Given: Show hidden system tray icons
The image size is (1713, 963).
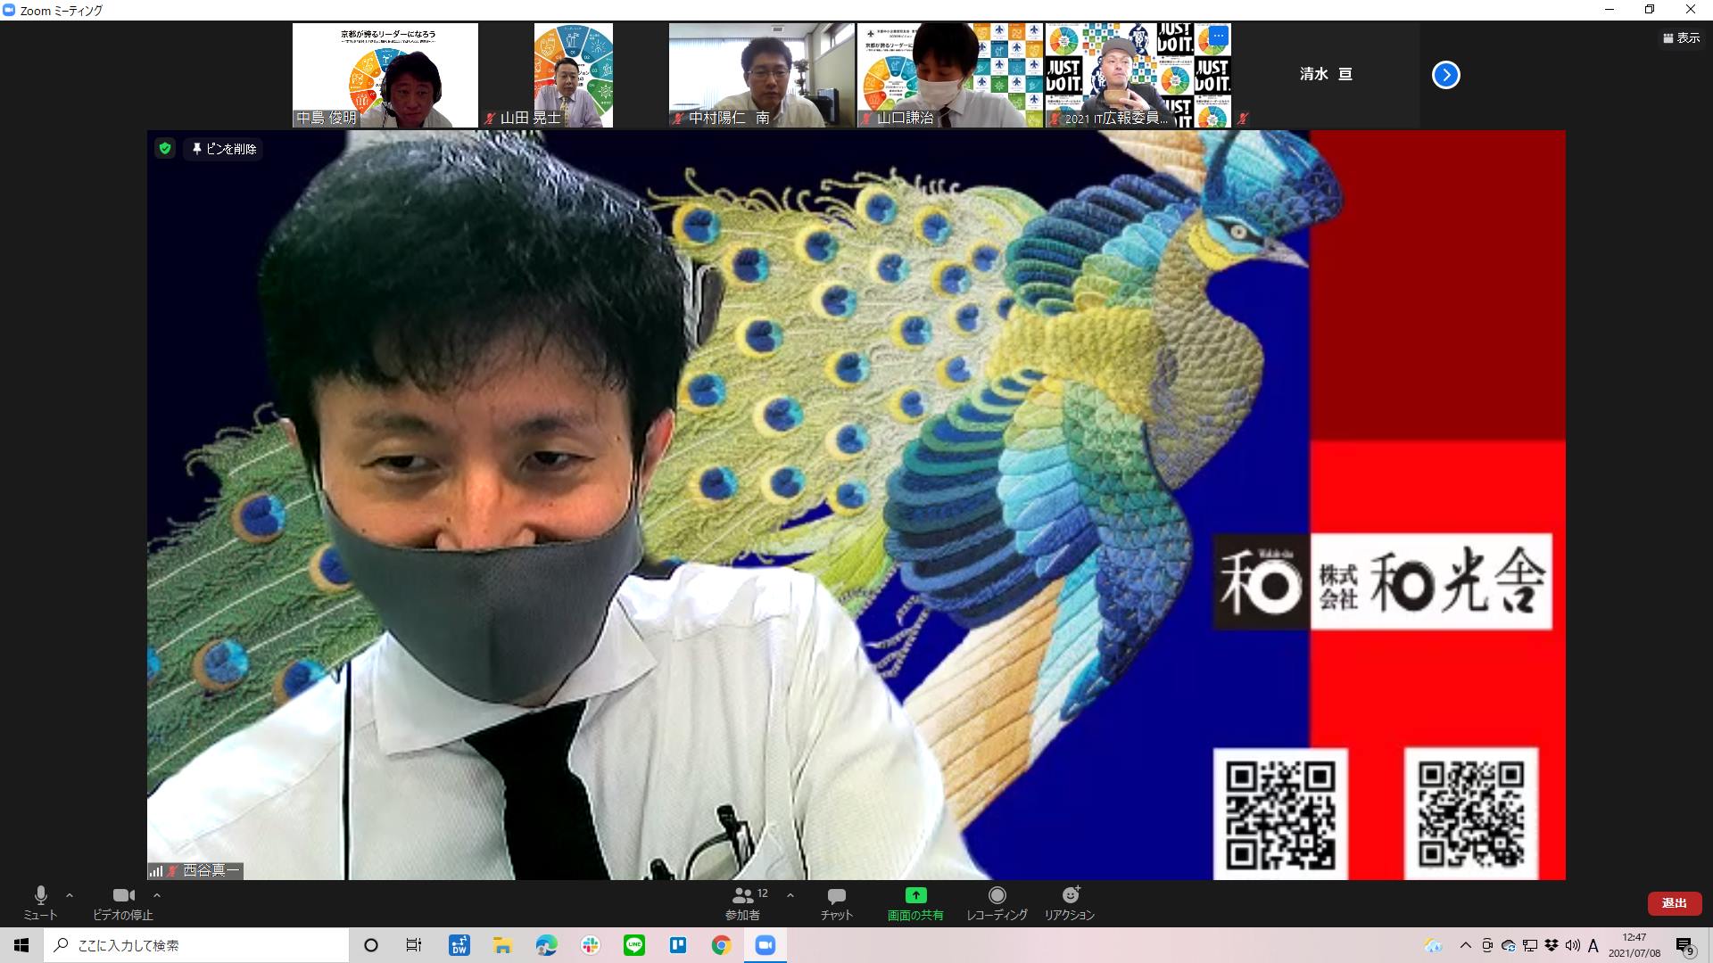Looking at the screenshot, I should click(1465, 945).
